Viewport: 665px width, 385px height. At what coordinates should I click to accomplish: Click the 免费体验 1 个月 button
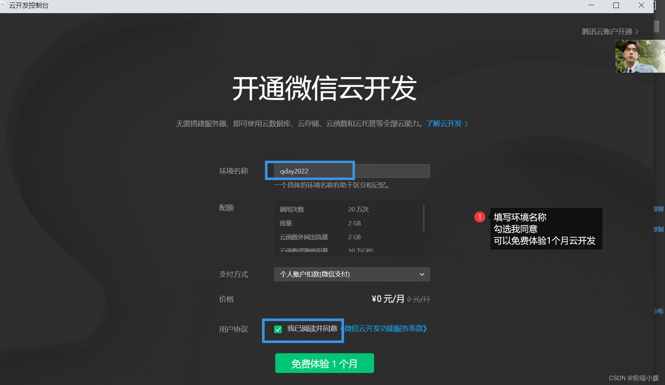pyautogui.click(x=325, y=363)
